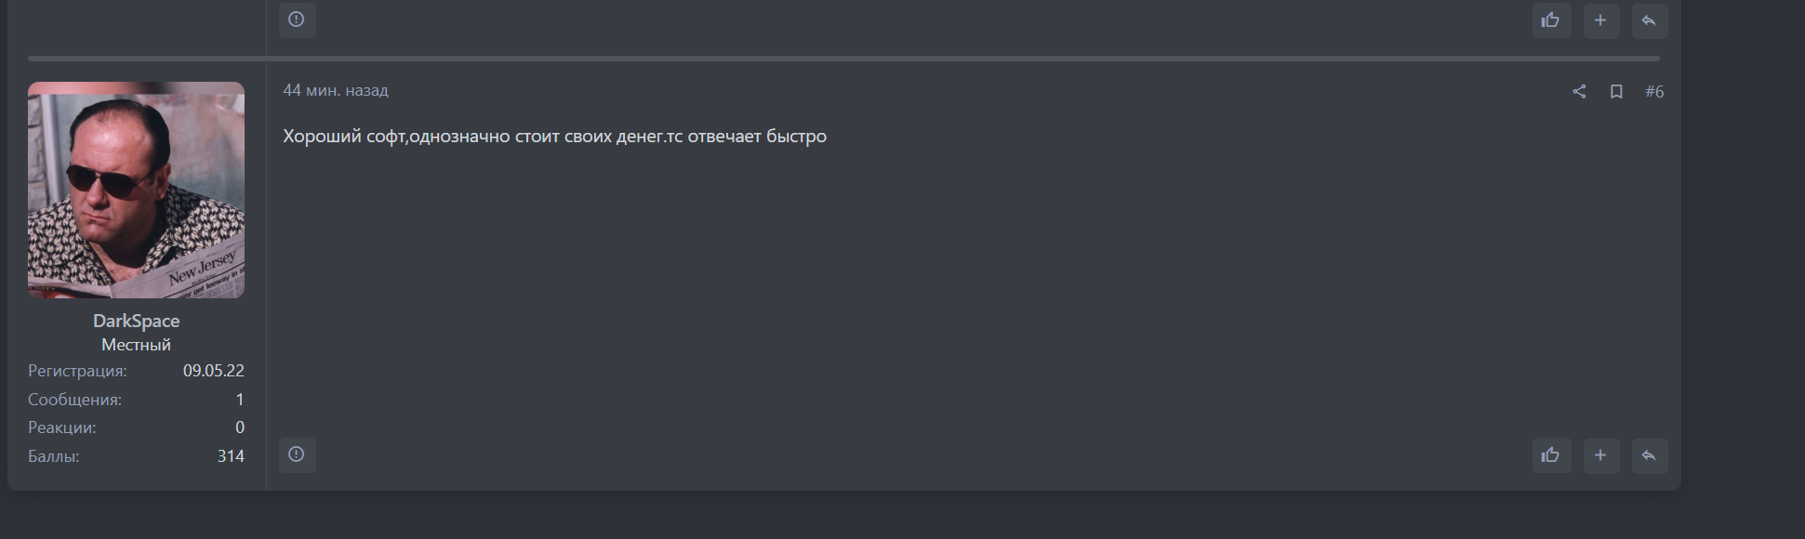Report DarkSpace's post with the exclamation icon
The image size is (1805, 539).
click(297, 454)
